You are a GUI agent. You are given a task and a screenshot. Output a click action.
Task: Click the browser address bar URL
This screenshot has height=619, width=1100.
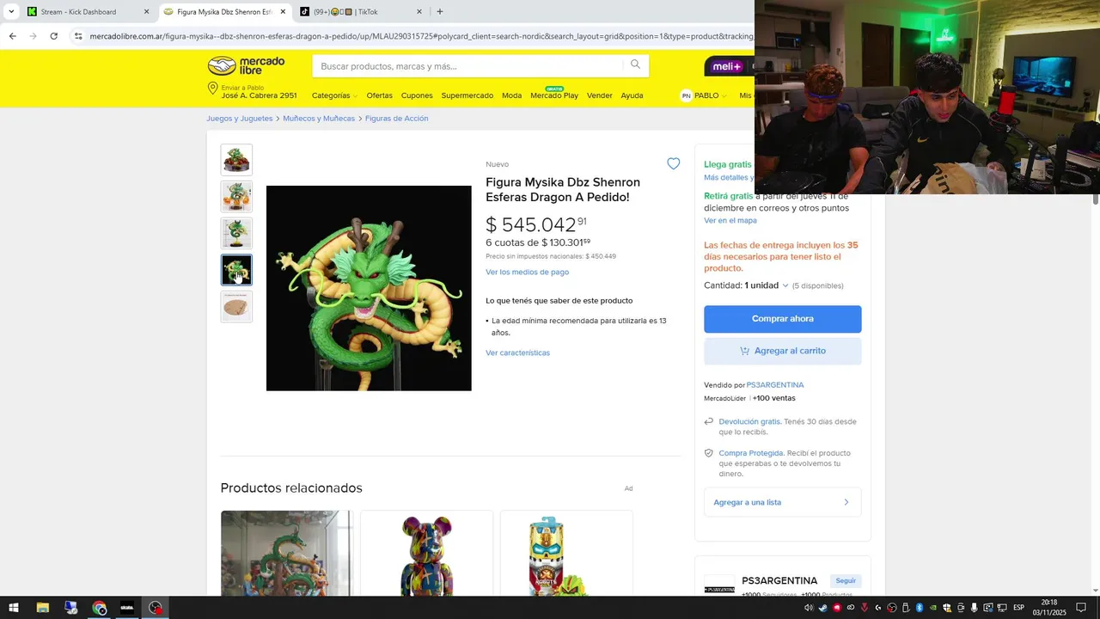click(421, 36)
